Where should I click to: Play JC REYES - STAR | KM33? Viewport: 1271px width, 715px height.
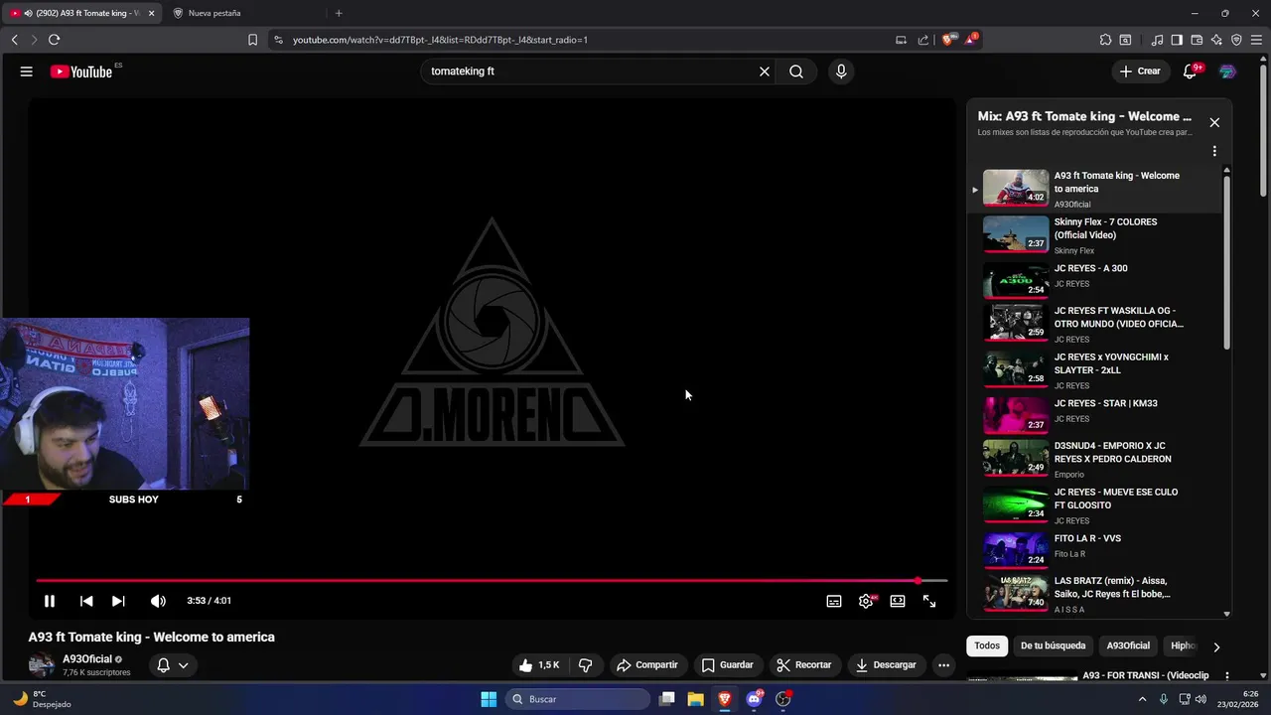(x=1096, y=415)
